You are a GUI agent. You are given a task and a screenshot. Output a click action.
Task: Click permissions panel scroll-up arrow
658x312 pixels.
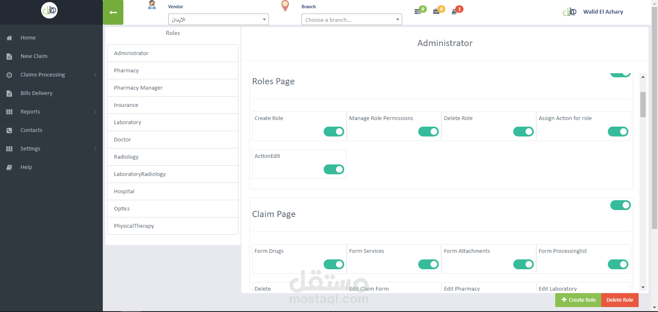(x=643, y=77)
